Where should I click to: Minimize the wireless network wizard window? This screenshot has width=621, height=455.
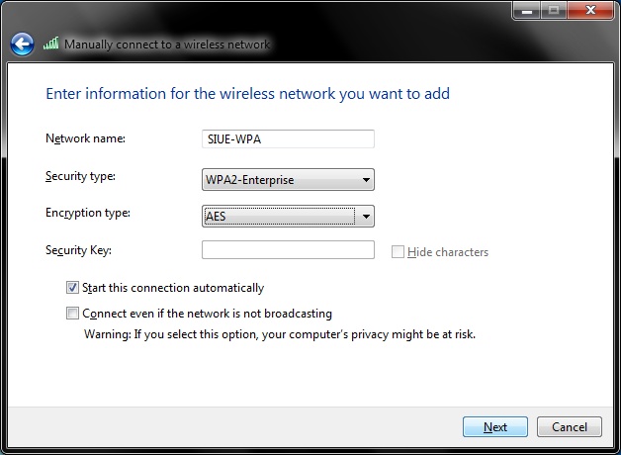525,10
